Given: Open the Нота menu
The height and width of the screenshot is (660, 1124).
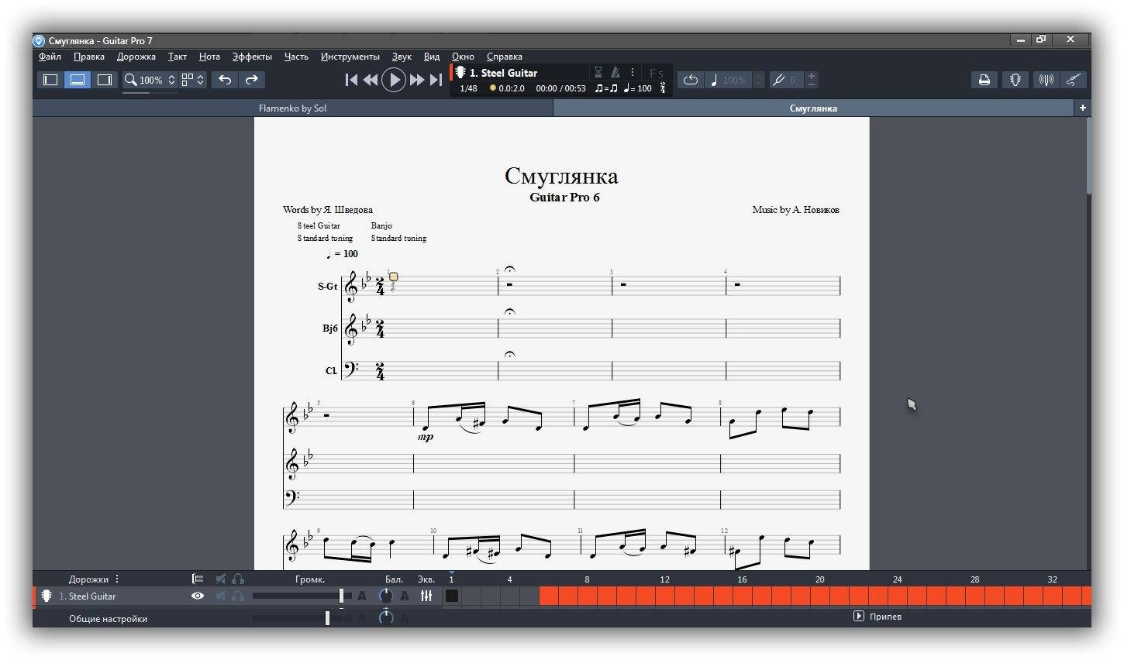Looking at the screenshot, I should pyautogui.click(x=209, y=57).
